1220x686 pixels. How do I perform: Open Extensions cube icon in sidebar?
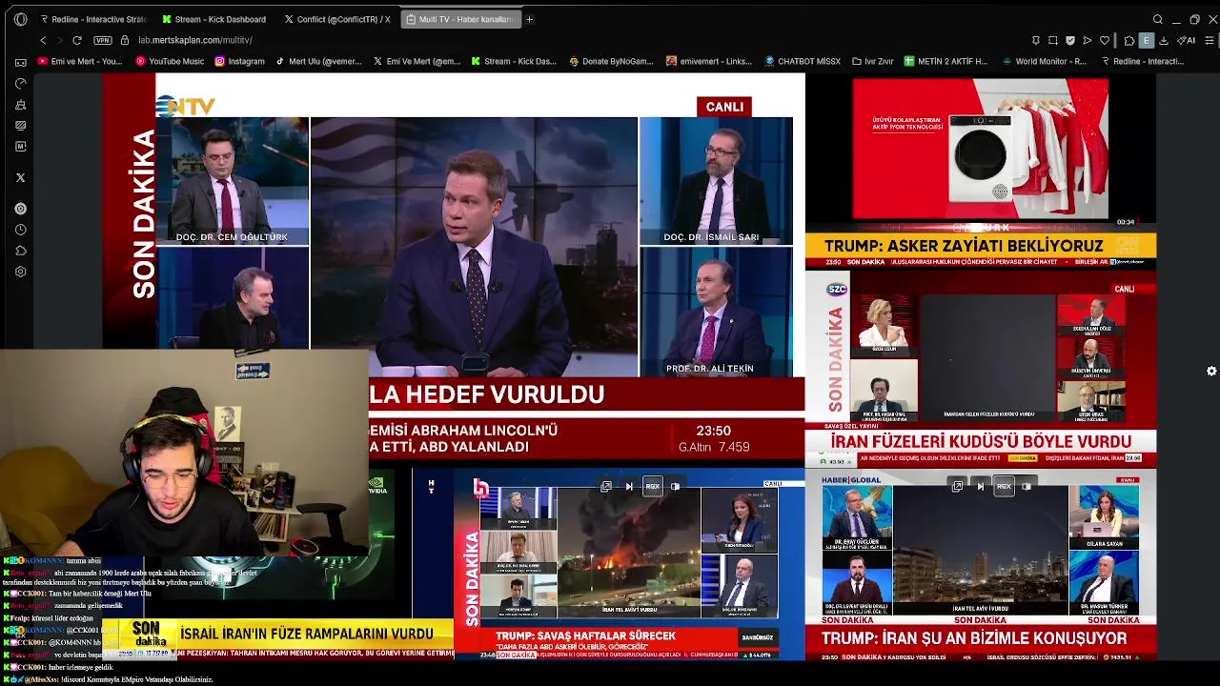(x=21, y=251)
